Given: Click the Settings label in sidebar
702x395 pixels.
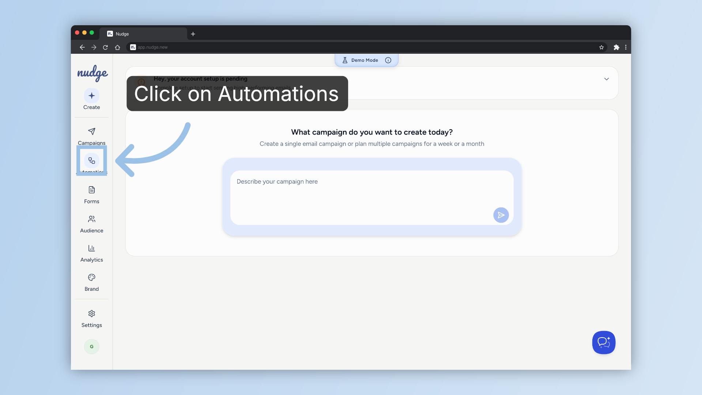Looking at the screenshot, I should (91, 325).
